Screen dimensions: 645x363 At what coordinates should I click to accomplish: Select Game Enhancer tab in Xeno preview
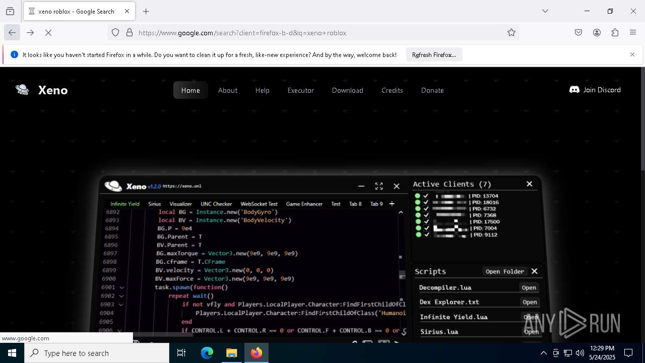pyautogui.click(x=304, y=204)
